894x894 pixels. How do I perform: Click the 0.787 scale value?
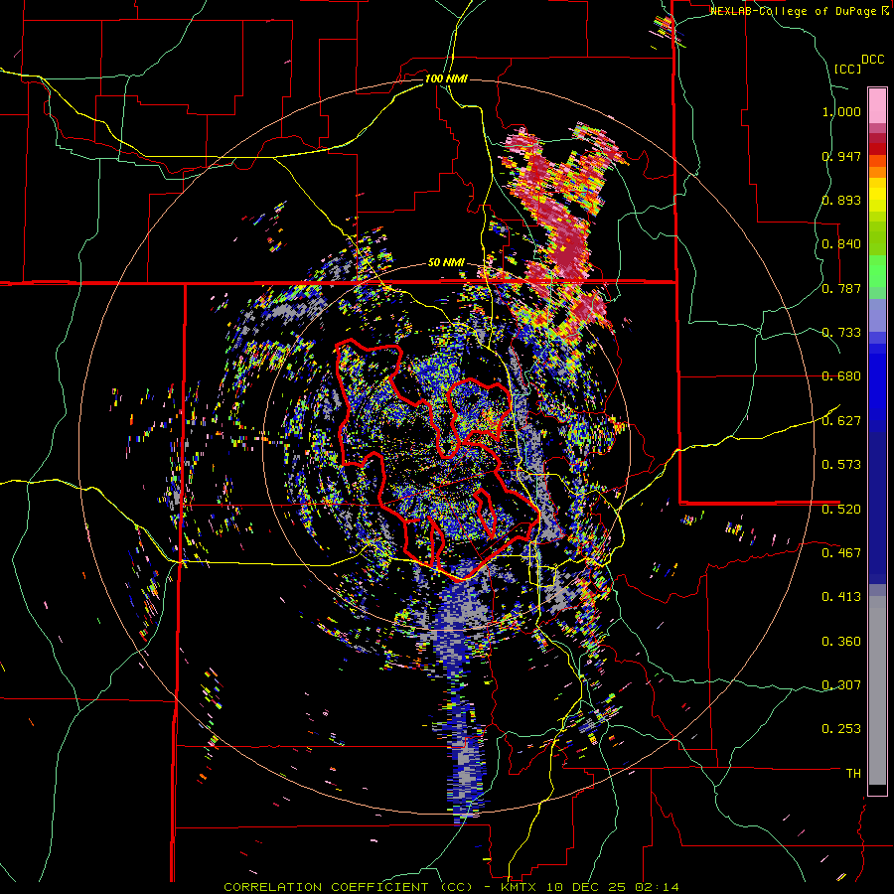[841, 288]
